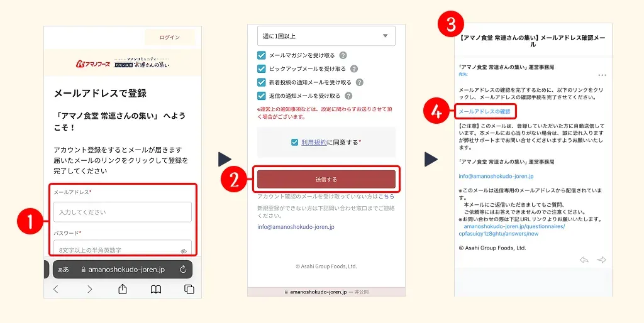Tap the ログイン button
The width and height of the screenshot is (644, 323).
pyautogui.click(x=170, y=37)
